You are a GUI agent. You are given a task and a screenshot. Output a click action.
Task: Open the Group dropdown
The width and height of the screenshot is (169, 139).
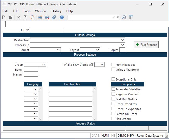pos(43,64)
